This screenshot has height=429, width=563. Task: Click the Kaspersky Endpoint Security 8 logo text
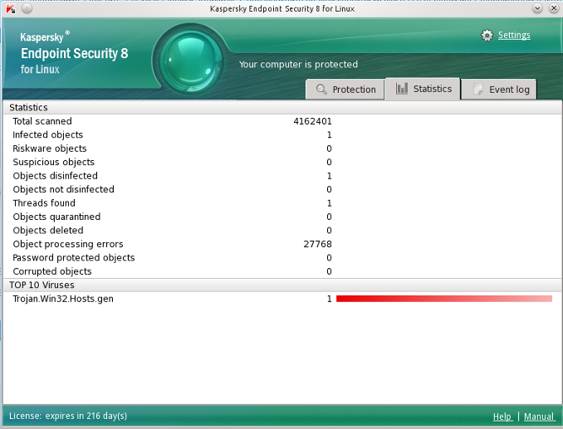pyautogui.click(x=75, y=53)
